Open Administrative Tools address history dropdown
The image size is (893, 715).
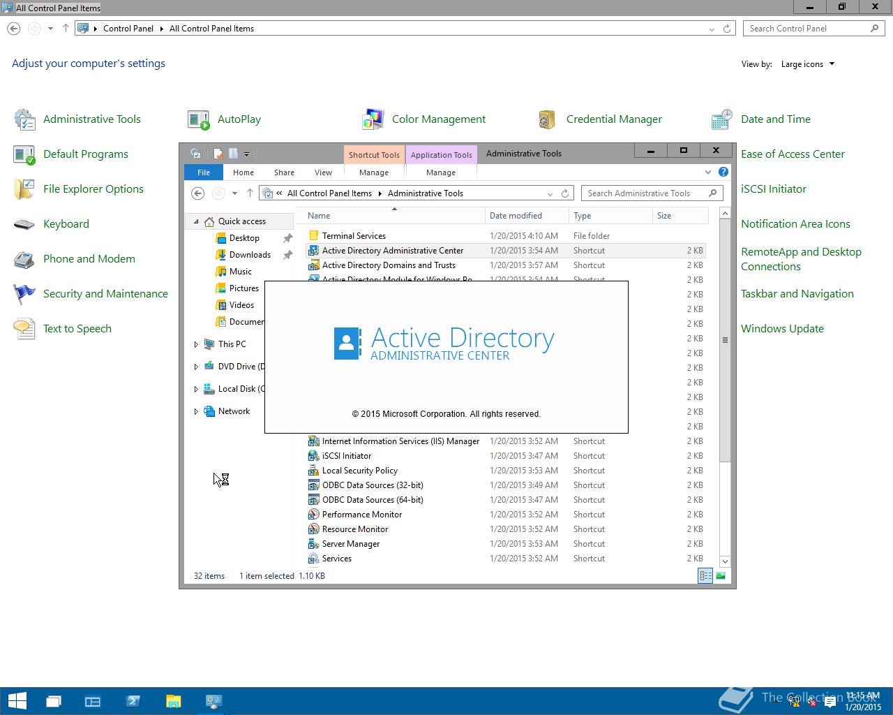click(x=550, y=193)
